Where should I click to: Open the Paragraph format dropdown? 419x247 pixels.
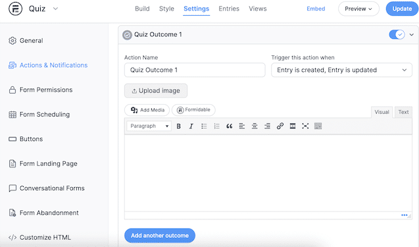(149, 126)
